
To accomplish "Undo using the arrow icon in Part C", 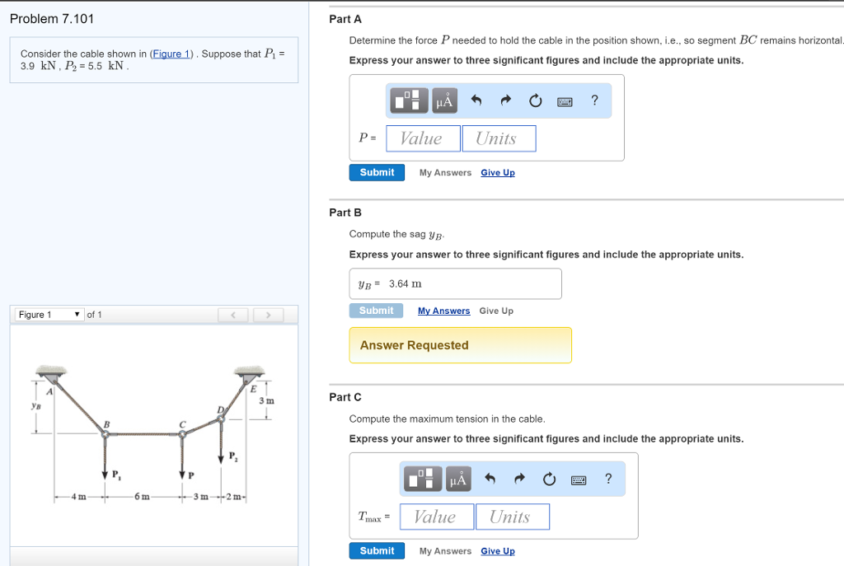I will 490,479.
